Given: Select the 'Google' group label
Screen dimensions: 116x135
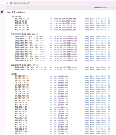Looking at the screenshot, I should tap(14, 74).
